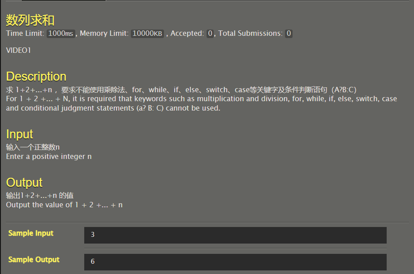This screenshot has width=414, height=274.
Task: Click the text 输出1+2+...+n 的值
Action: pyautogui.click(x=40, y=195)
